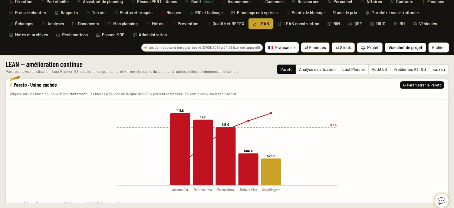Viewport: 454px width, 208px height.
Task: Click the Défaut d'int bar 506 €
Action: pos(248,169)
